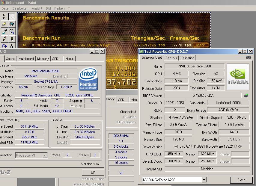
Task: Switch to the Mainboard tab in CPU-Z
Action: (x=26, y=59)
